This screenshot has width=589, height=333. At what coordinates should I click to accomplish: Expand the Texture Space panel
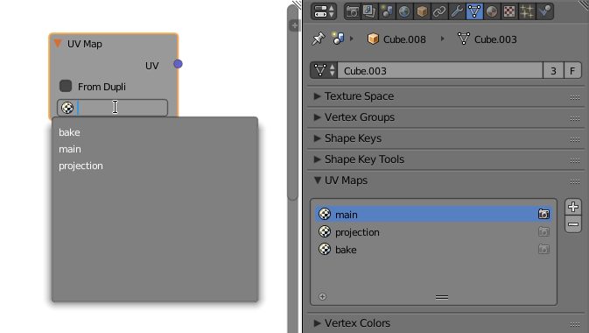(318, 96)
